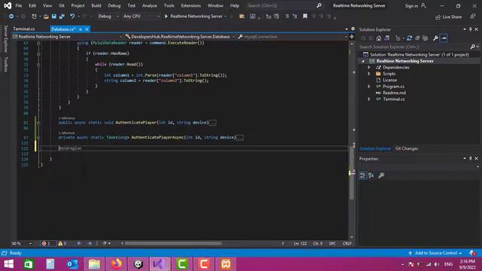Click the feedback icon near Live Share

(473, 17)
